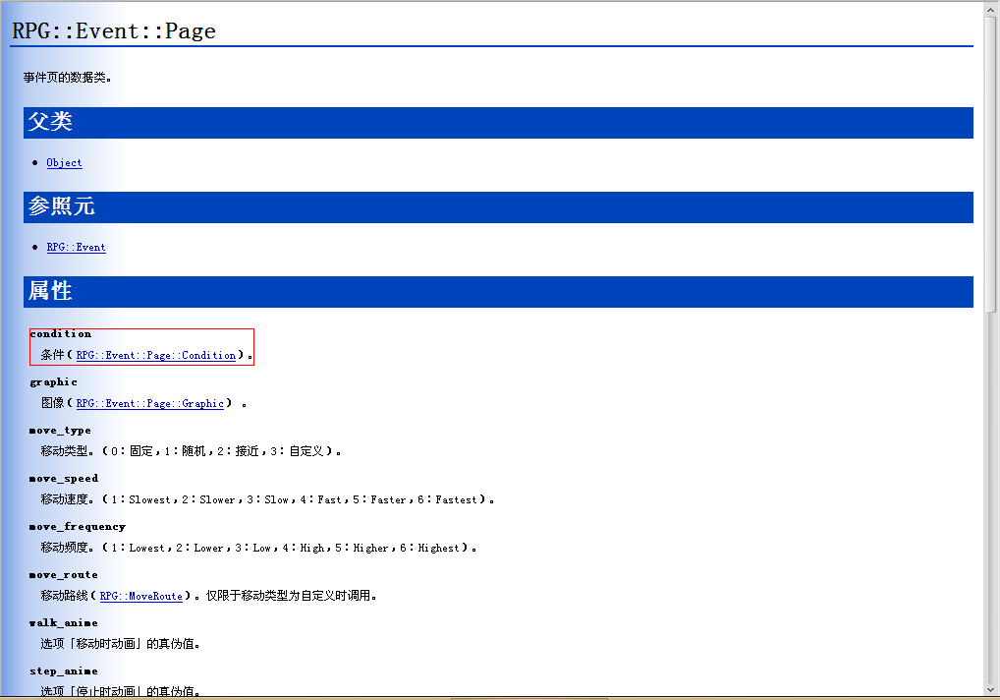The image size is (1000, 700).
Task: Click the vertical scrollbar thumb
Action: (x=990, y=164)
